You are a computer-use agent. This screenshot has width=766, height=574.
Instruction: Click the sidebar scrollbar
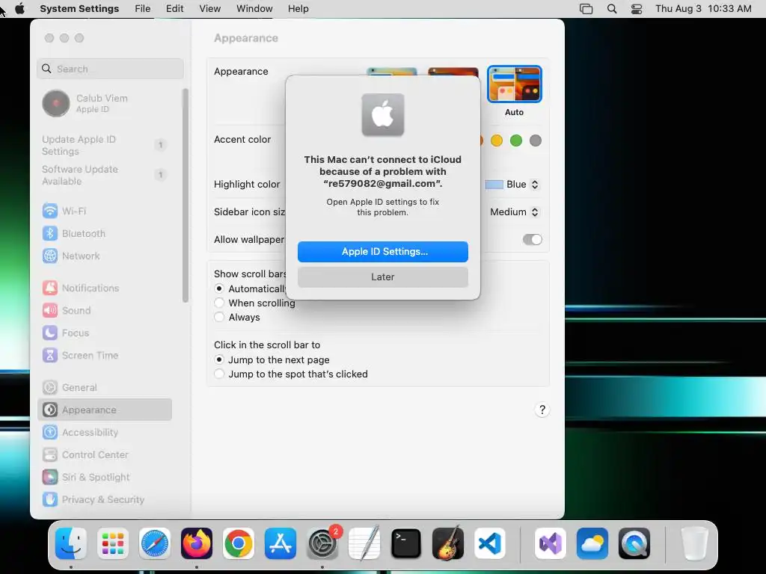[186, 195]
